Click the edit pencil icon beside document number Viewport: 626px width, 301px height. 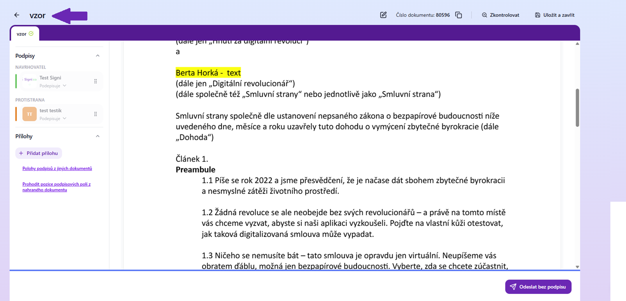[x=383, y=15]
